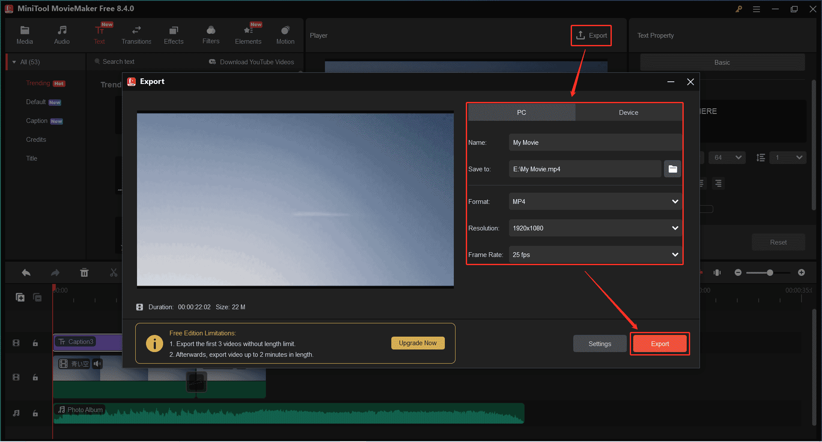Open the Filters panel
Viewport: 822px width, 442px height.
pyautogui.click(x=211, y=34)
